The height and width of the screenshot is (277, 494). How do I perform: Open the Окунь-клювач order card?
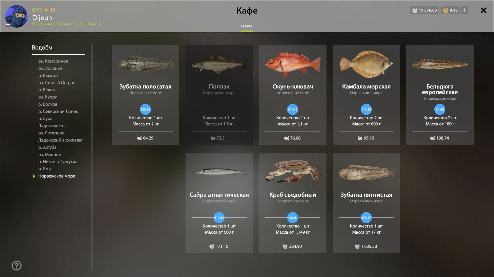(x=293, y=95)
